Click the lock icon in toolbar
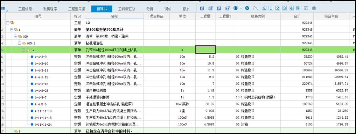The image size is (356, 134). [314, 8]
